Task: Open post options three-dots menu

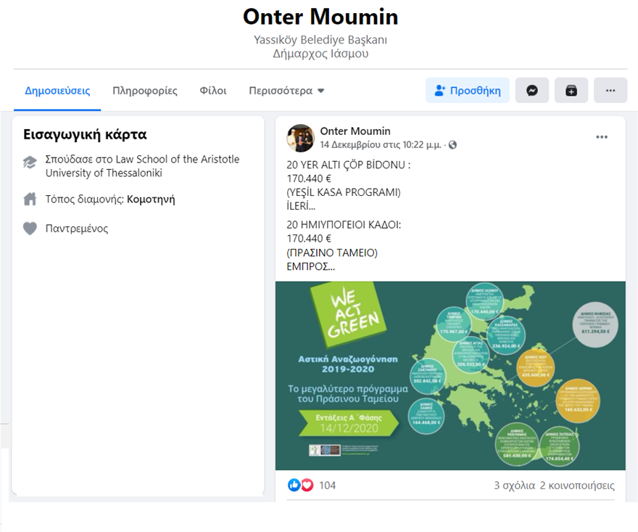Action: 602,137
